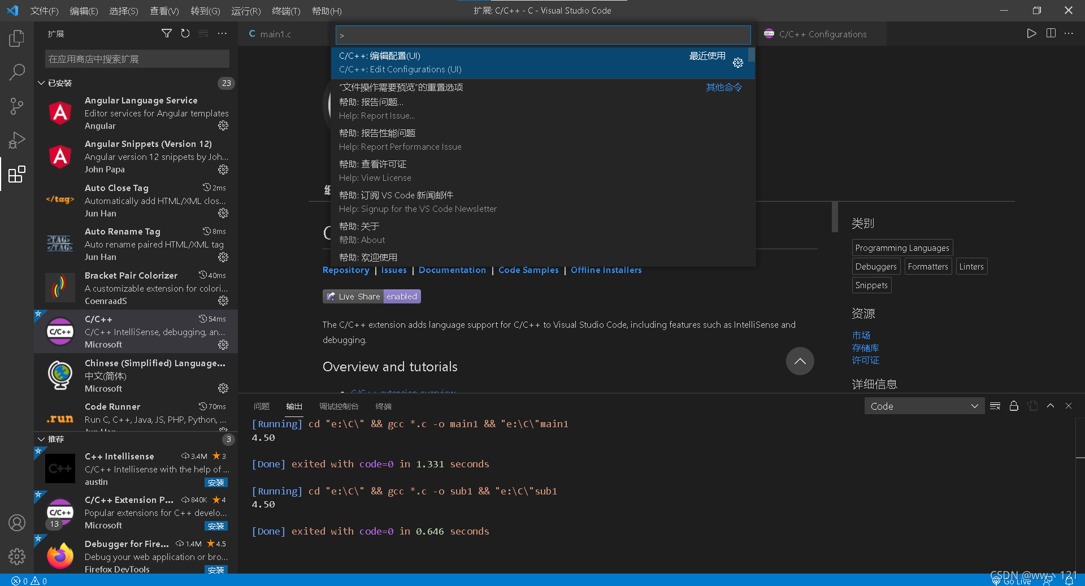Screen dimensions: 1085x586
Task: Open the Manage gear in activity bar
Action: click(x=17, y=557)
